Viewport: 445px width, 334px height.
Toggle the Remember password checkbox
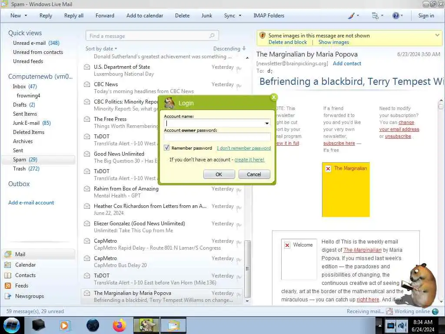tap(166, 148)
